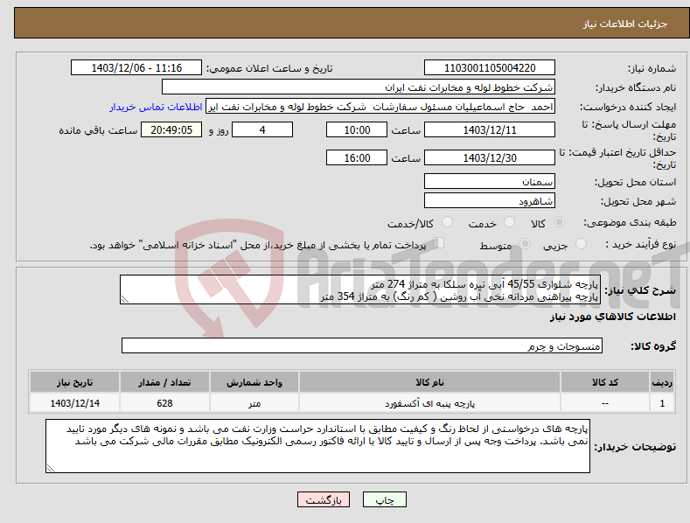
Task: Click the گروه کالا label
Action: [653, 346]
